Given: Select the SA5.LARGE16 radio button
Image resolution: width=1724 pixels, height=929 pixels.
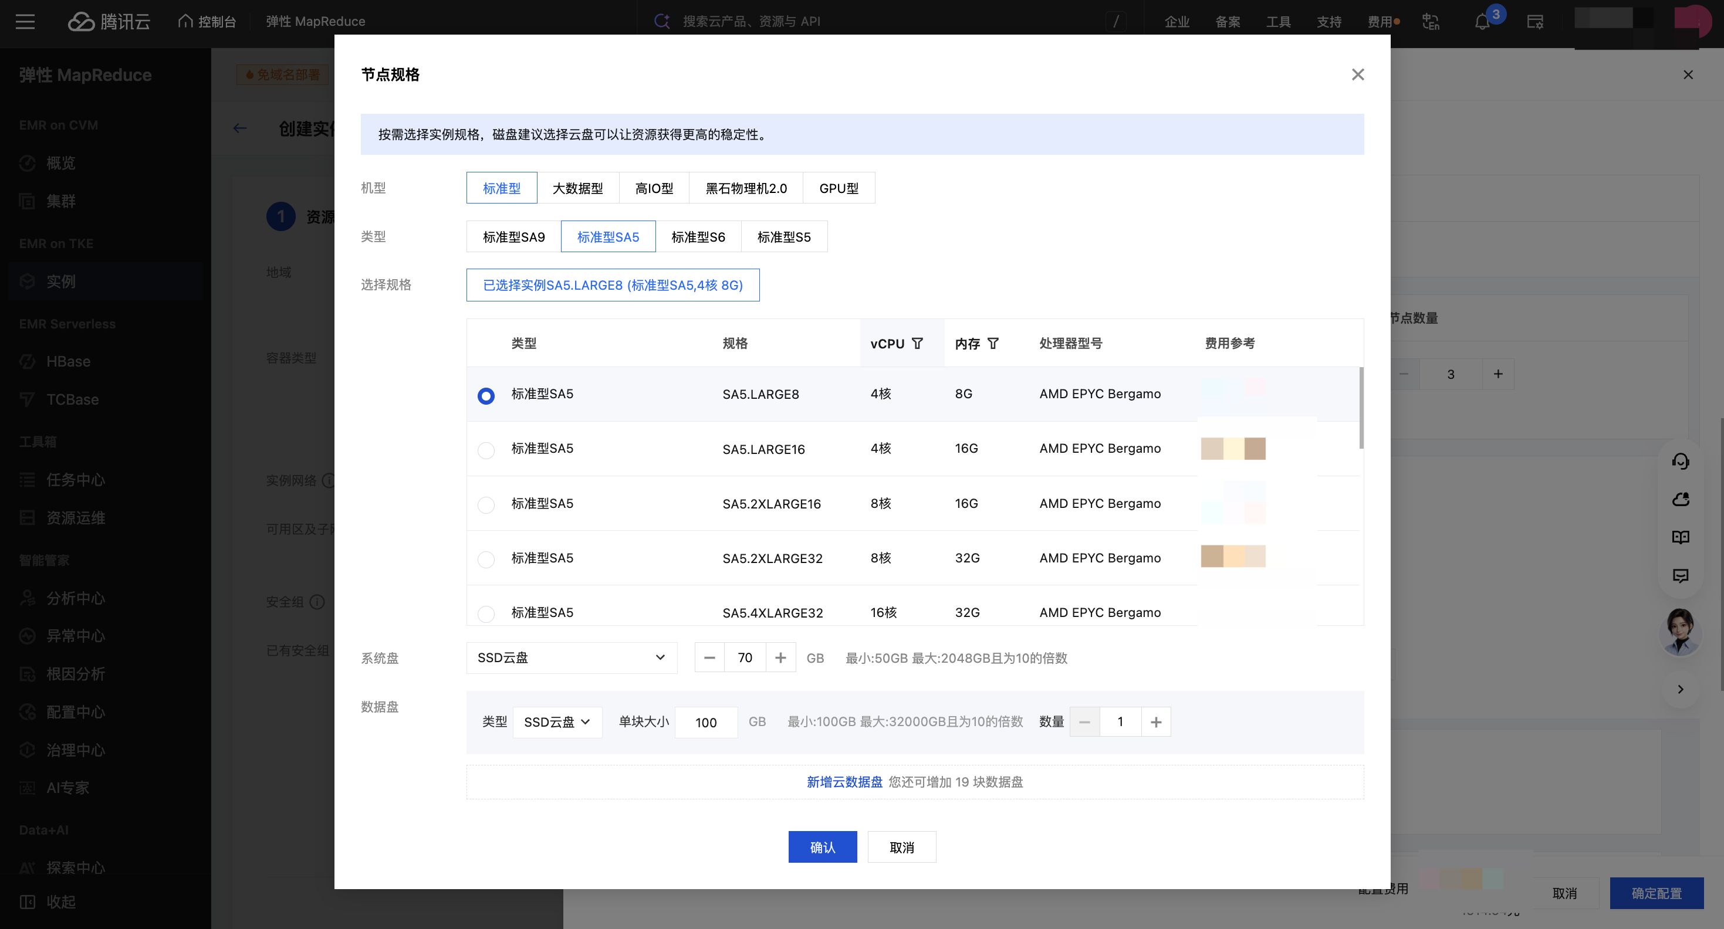Looking at the screenshot, I should tap(486, 450).
